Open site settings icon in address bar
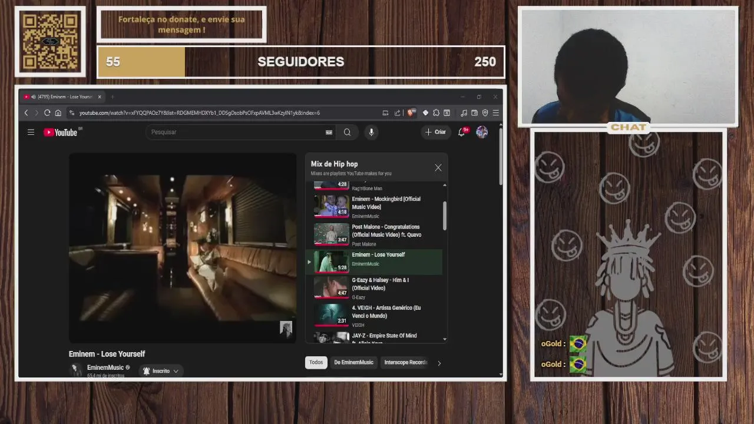 (72, 113)
